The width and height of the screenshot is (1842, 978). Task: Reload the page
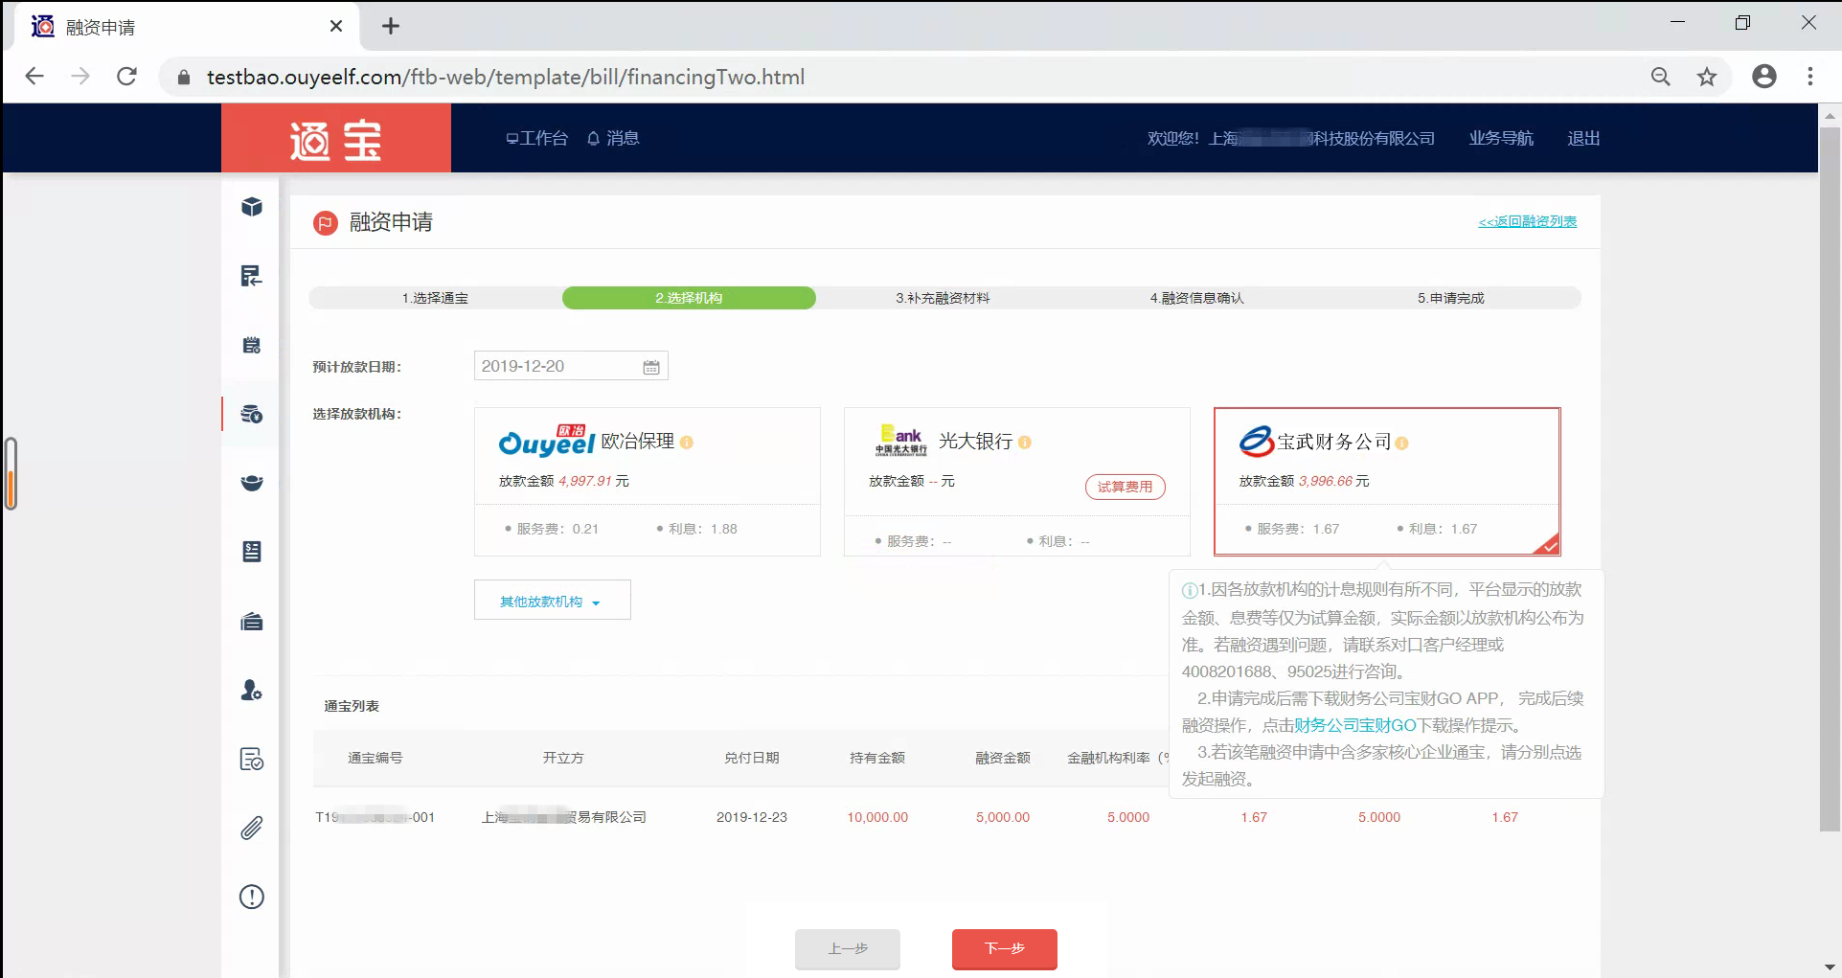click(126, 77)
